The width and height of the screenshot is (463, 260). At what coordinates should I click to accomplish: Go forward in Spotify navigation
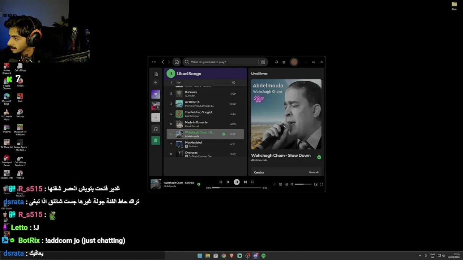pos(169,62)
